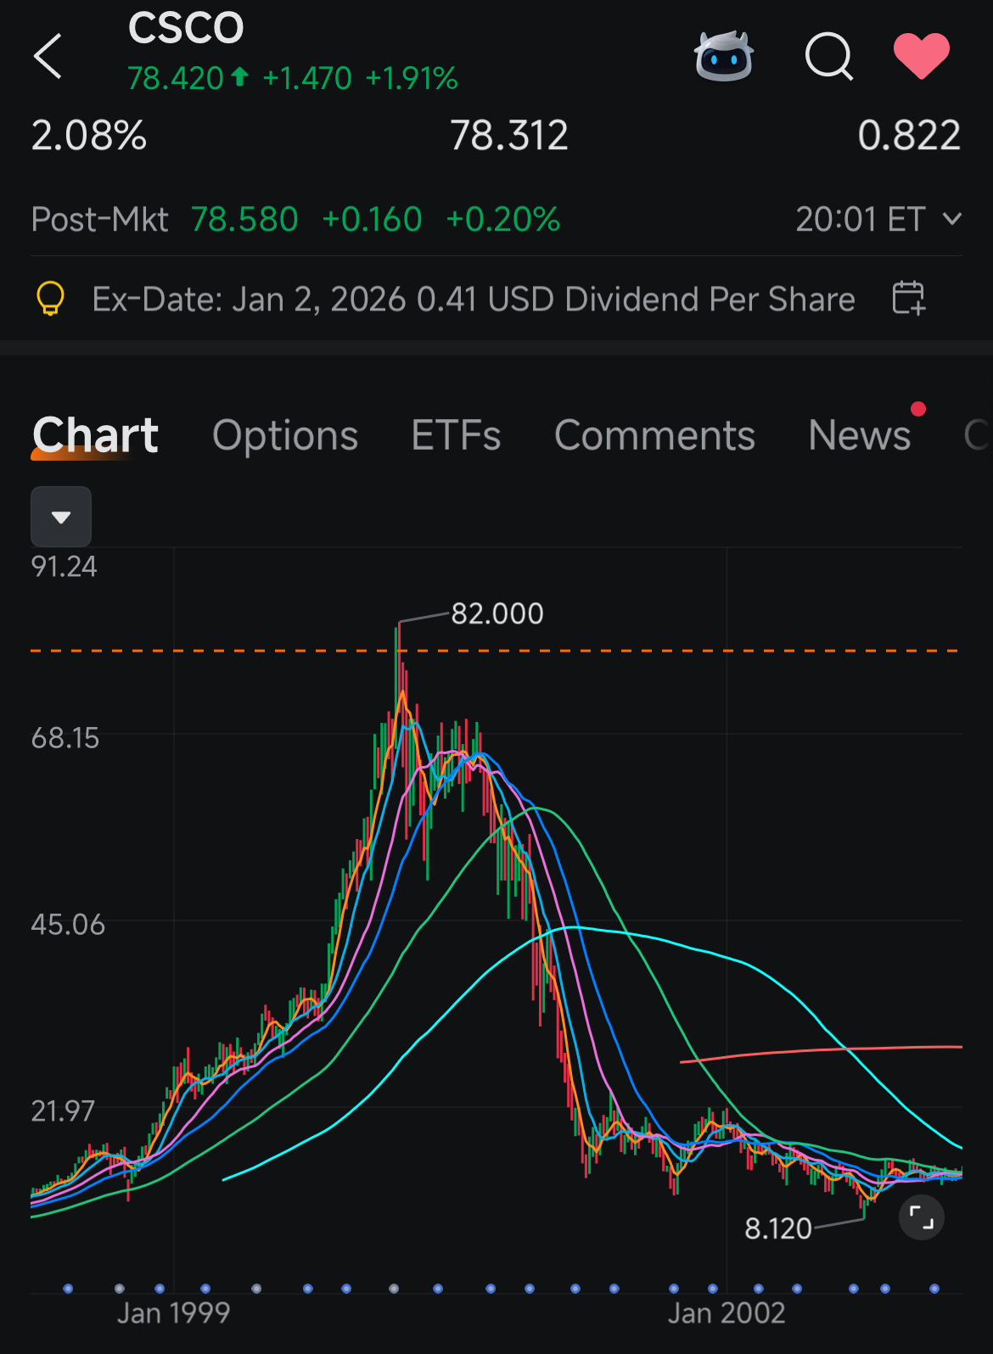Tap the back arrow to leave CSCO
993x1354 pixels.
coord(48,57)
